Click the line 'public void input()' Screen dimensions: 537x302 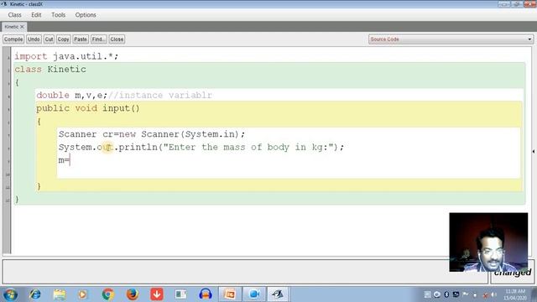(x=88, y=108)
